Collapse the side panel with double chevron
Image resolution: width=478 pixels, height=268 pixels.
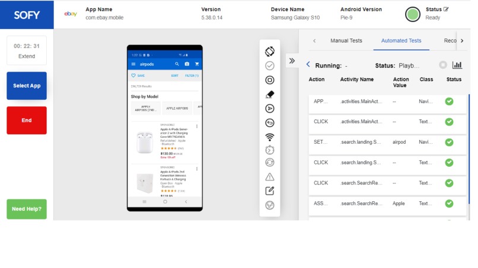tap(292, 61)
